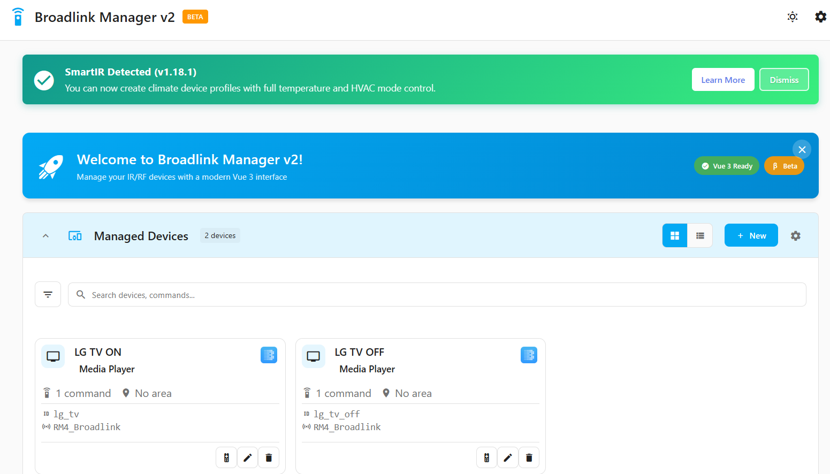This screenshot has height=474, width=830.
Task: Focus the search devices input field
Action: coord(437,295)
